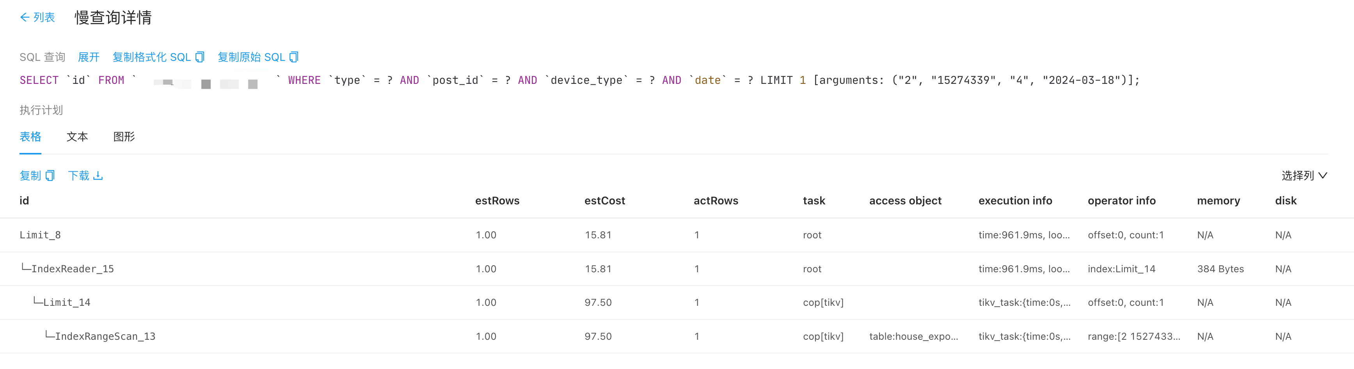Click the back arrow to the list
Image resolution: width=1354 pixels, height=369 pixels.
tap(25, 17)
